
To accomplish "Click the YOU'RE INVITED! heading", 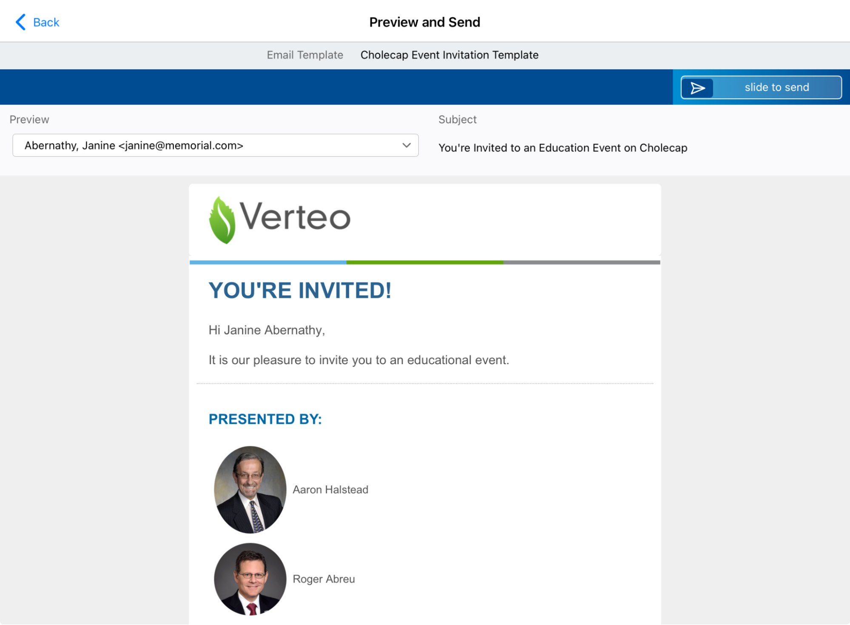I will pyautogui.click(x=300, y=291).
